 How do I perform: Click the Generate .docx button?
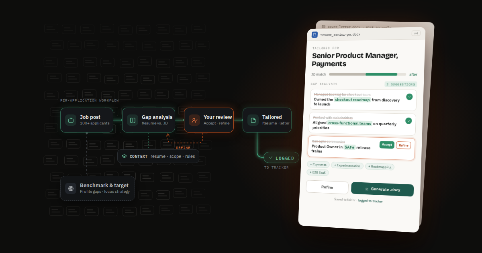[x=382, y=189]
